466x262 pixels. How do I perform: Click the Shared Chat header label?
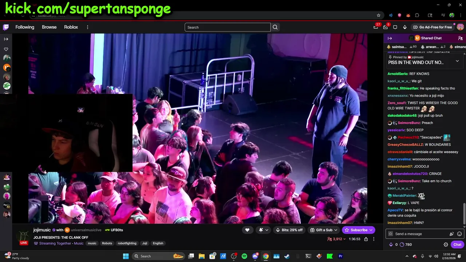[x=431, y=38]
